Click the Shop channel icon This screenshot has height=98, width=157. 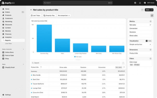[3, 59]
